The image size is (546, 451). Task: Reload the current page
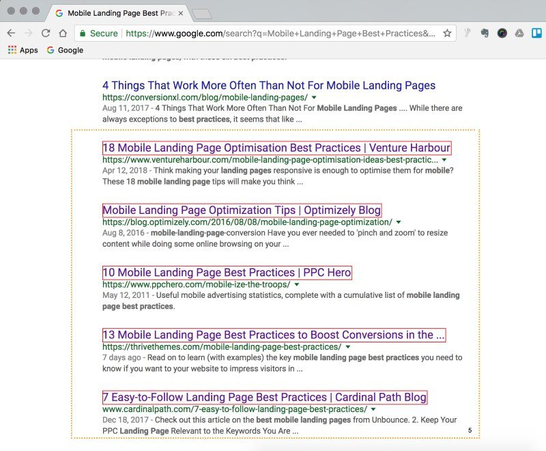[x=45, y=32]
